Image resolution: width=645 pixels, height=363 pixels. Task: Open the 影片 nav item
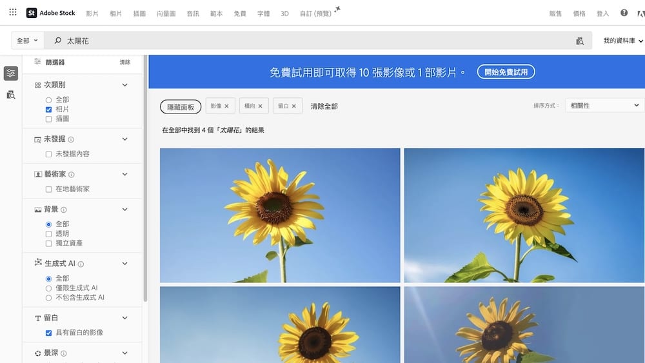(x=92, y=14)
